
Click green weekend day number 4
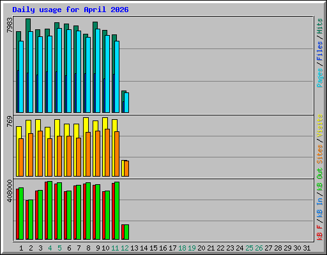(x=50, y=248)
